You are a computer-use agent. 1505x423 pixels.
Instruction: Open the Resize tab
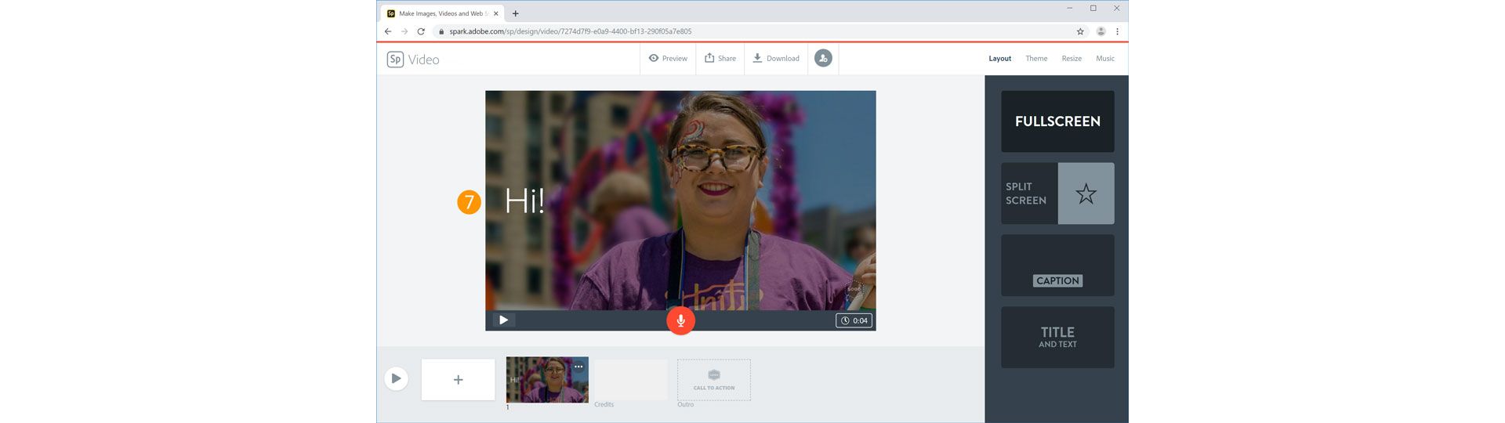tap(1072, 59)
